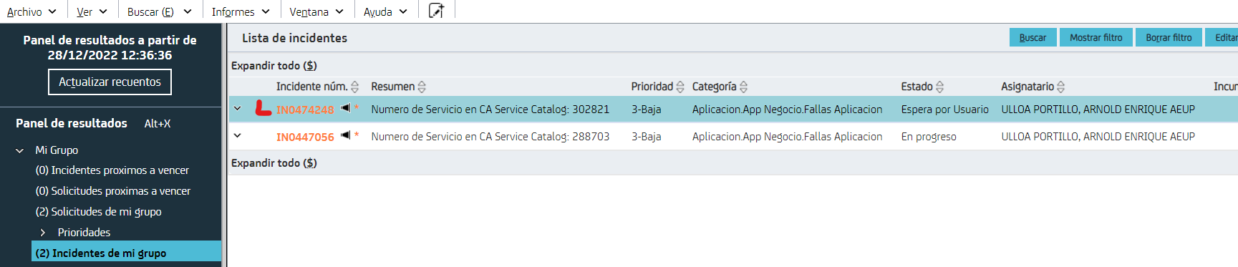Image resolution: width=1238 pixels, height=267 pixels.
Task: Expand the Prioridades tree node
Action: click(x=43, y=233)
